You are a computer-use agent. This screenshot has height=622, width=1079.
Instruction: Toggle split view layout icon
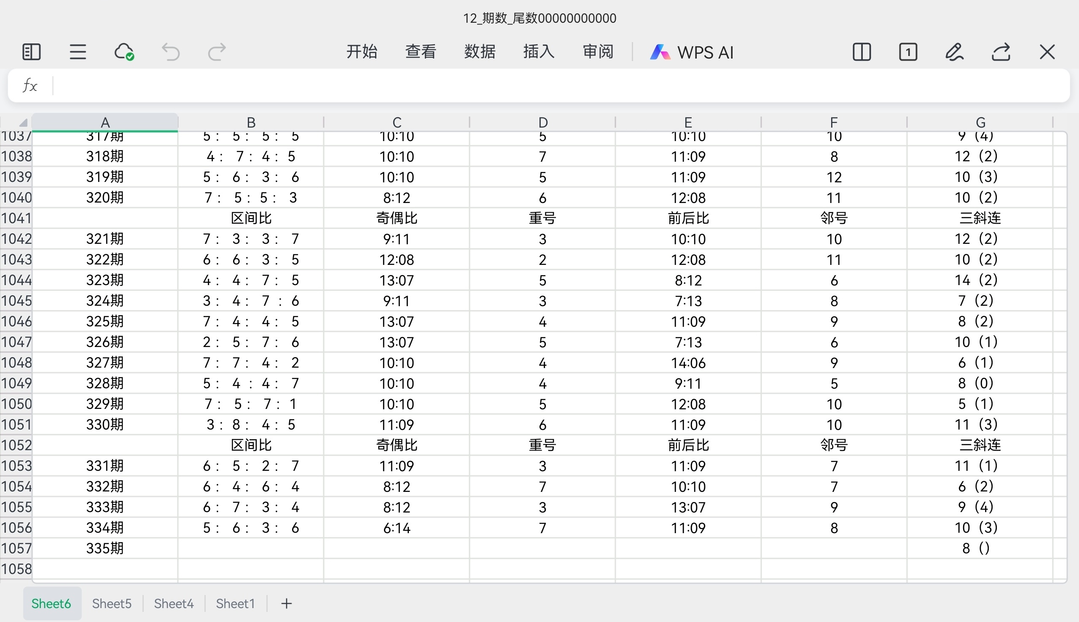coord(862,52)
